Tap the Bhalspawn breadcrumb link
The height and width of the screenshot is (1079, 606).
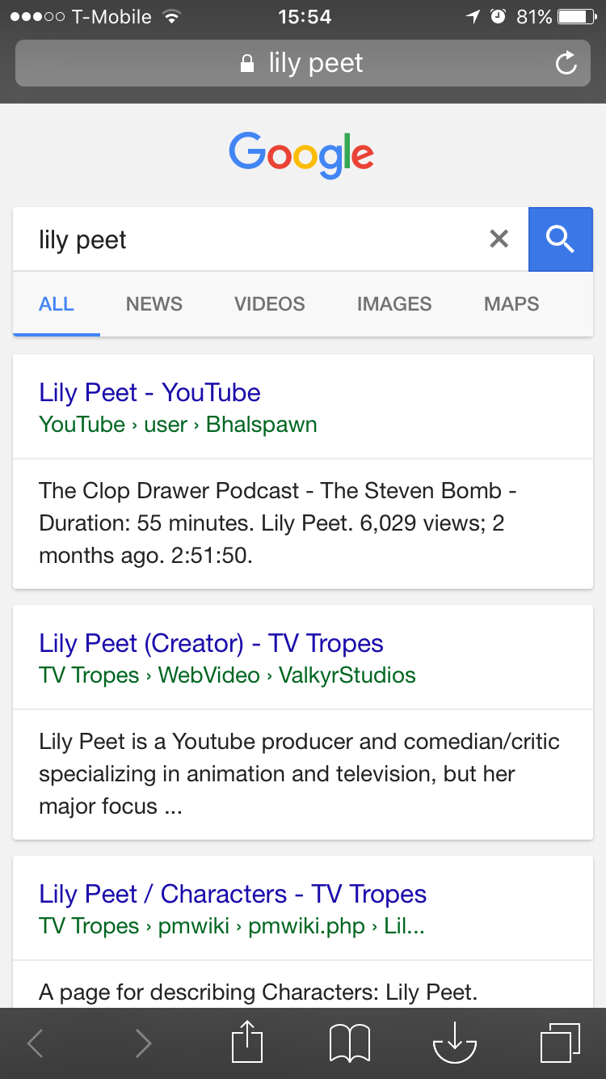pos(261,424)
